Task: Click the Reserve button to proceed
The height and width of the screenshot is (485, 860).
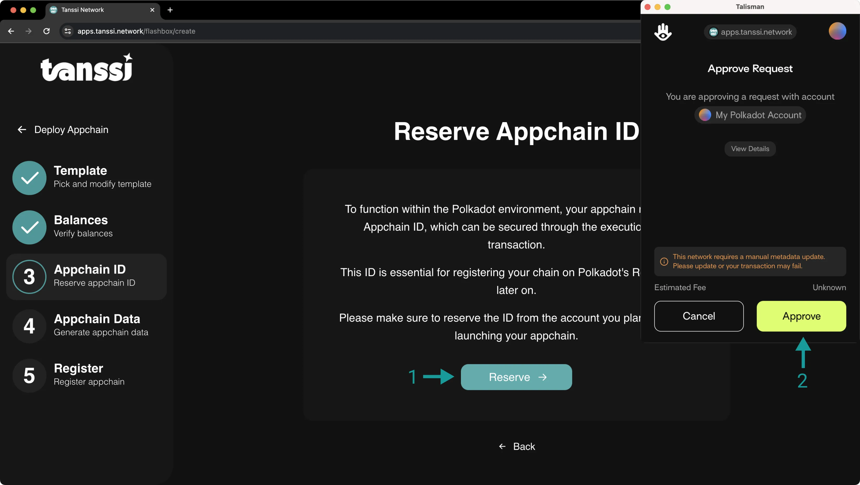Action: [516, 377]
